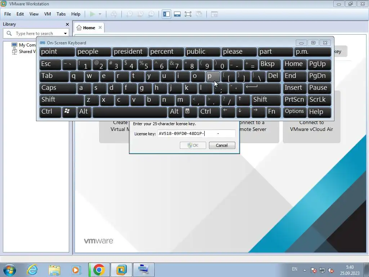The image size is (369, 277).
Task: Click the Library search field
Action: coord(35,34)
